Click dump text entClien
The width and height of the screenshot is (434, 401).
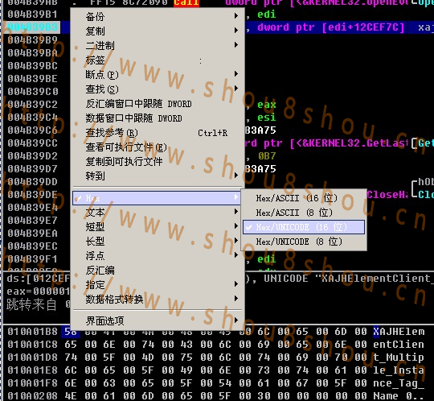[x=399, y=345]
